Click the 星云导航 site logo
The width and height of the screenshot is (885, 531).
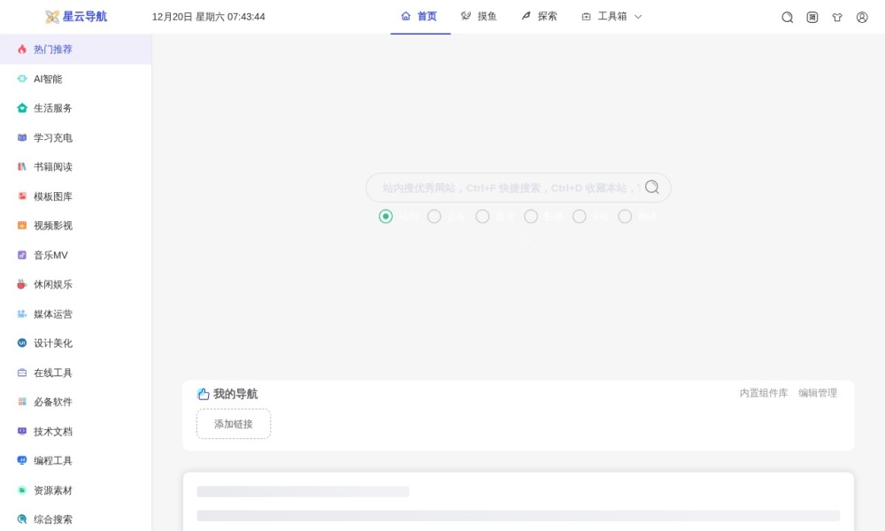76,17
